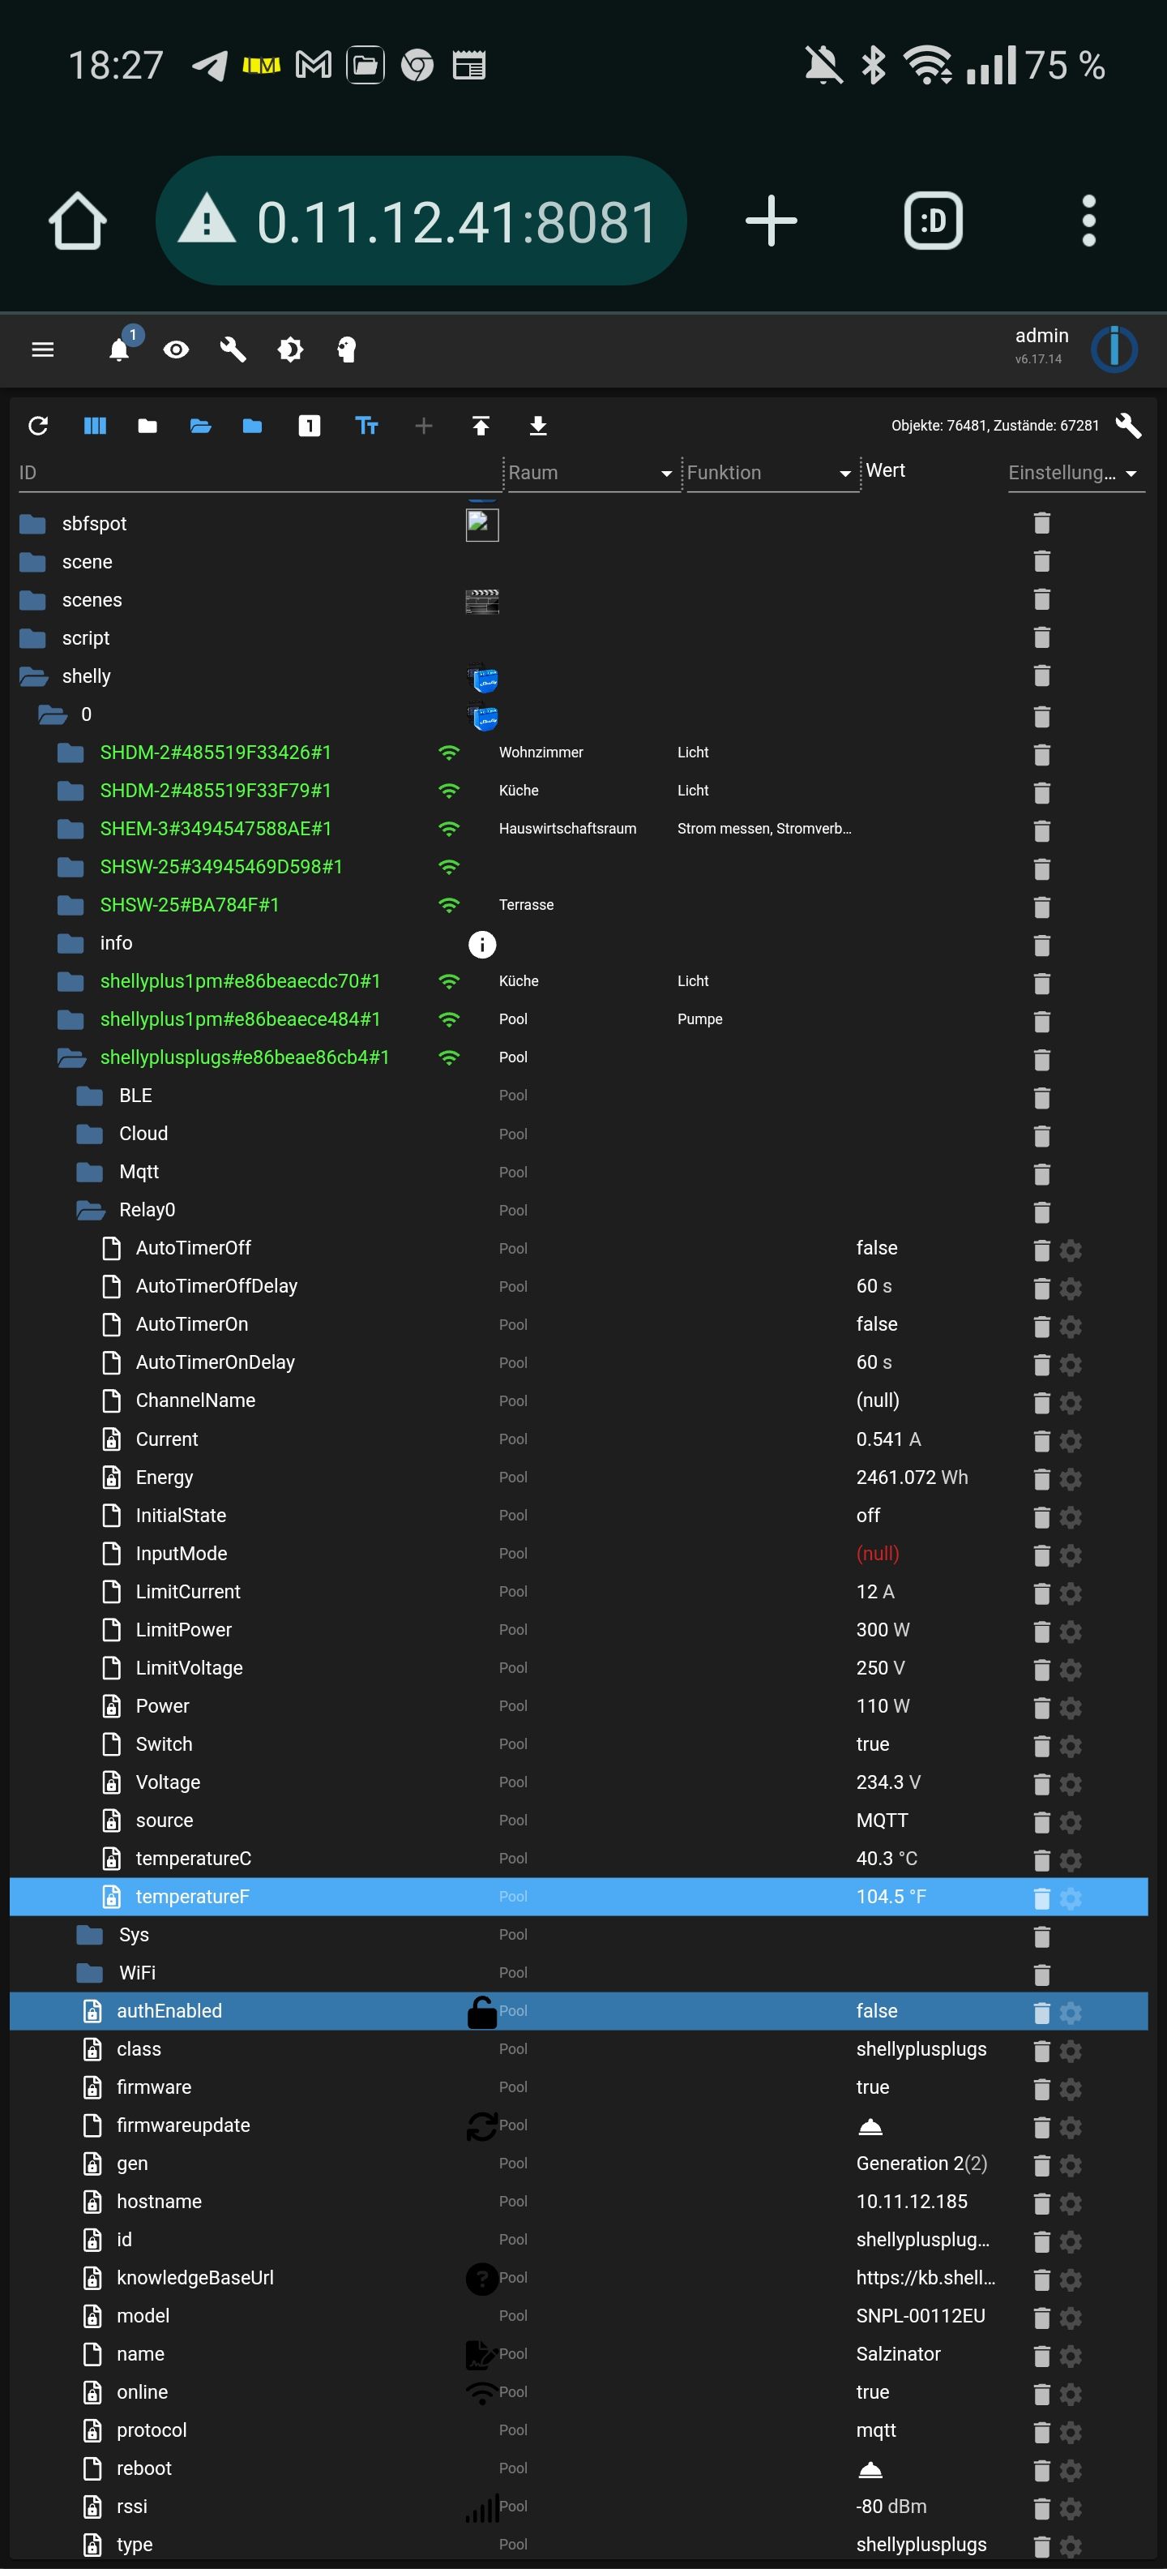Viewport: 1167px width, 2569px height.
Task: Select the Switch state row
Action: click(x=578, y=1744)
